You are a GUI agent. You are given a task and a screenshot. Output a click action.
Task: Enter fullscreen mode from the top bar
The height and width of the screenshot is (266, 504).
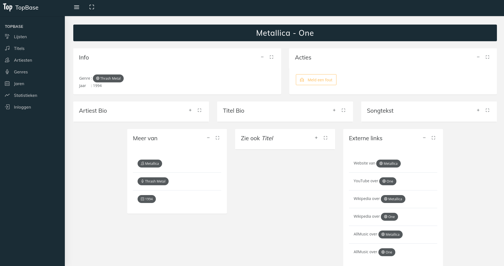92,7
